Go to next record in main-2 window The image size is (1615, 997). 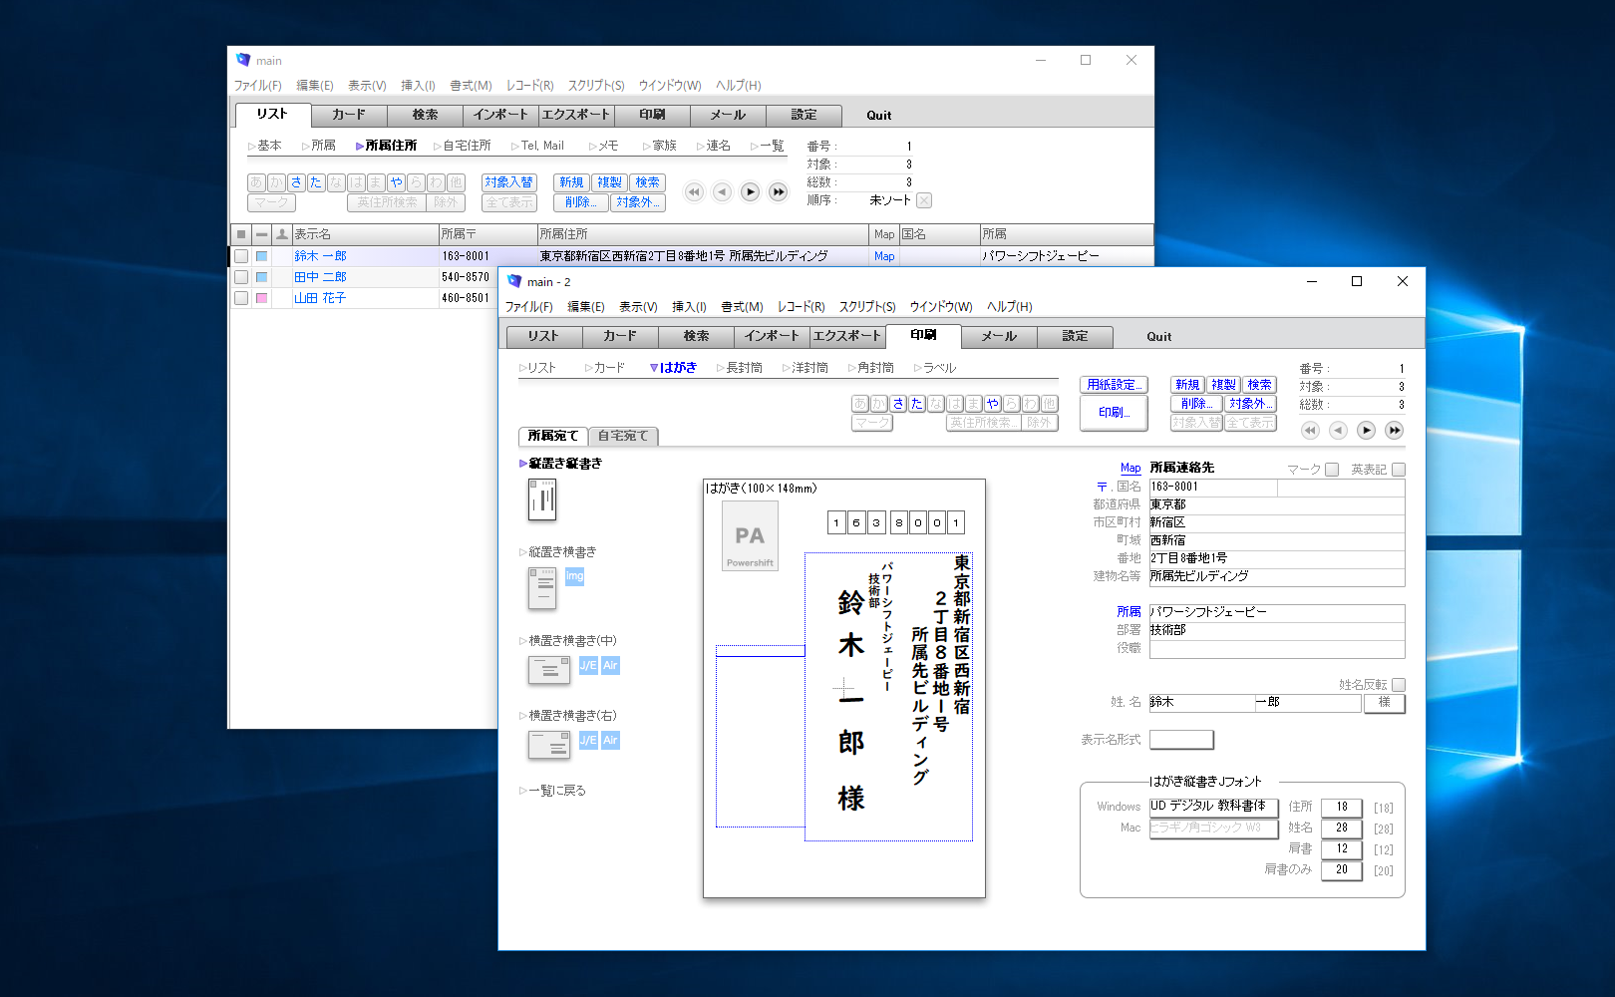pyautogui.click(x=1366, y=431)
